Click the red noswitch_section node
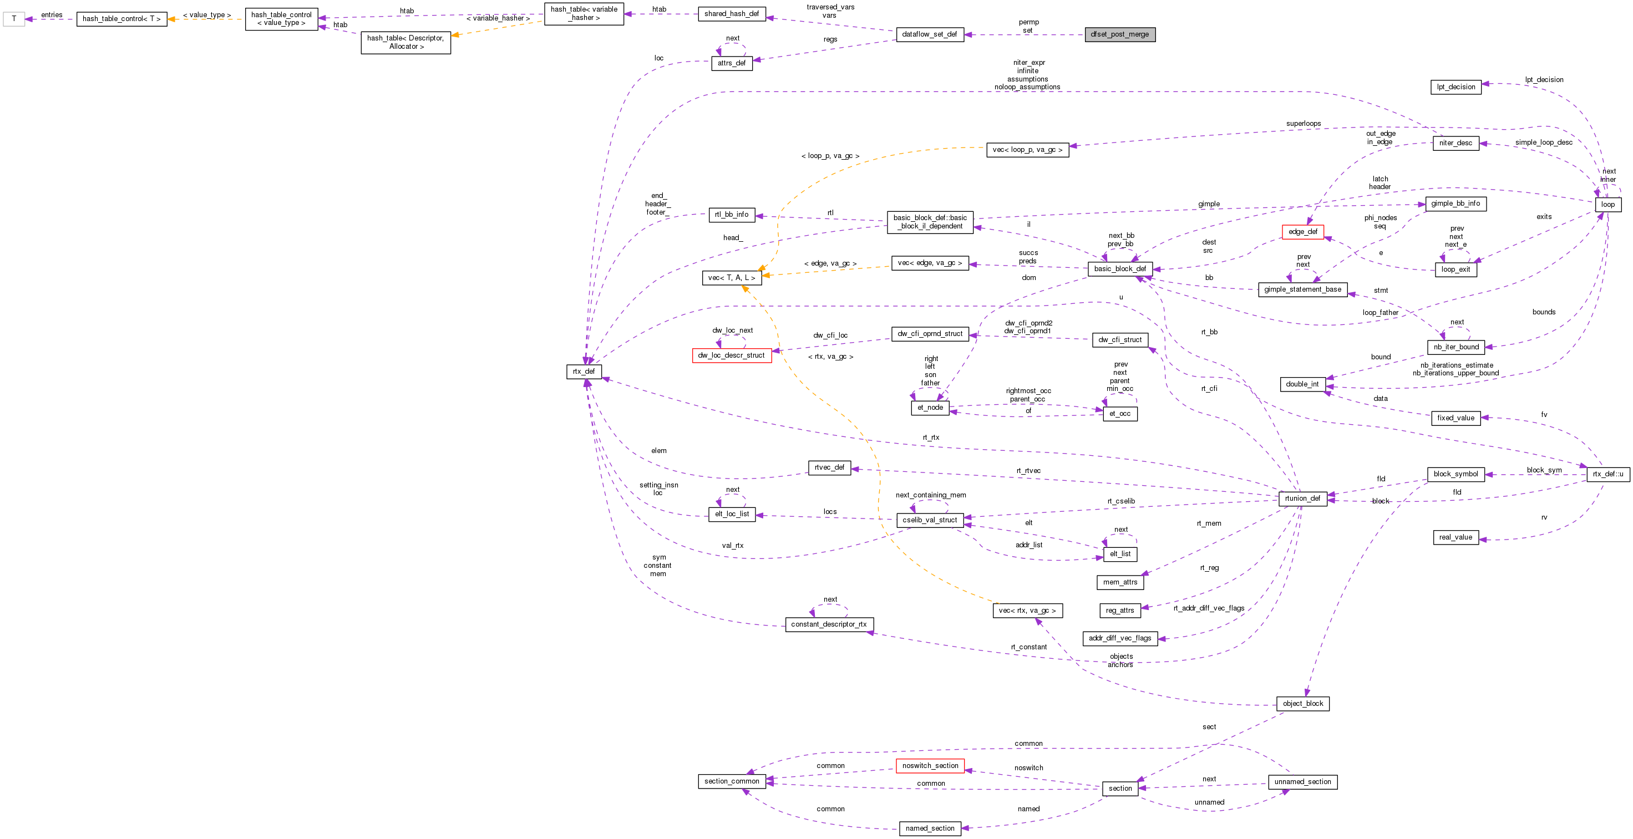Viewport: 1633px width, 839px height. [929, 766]
